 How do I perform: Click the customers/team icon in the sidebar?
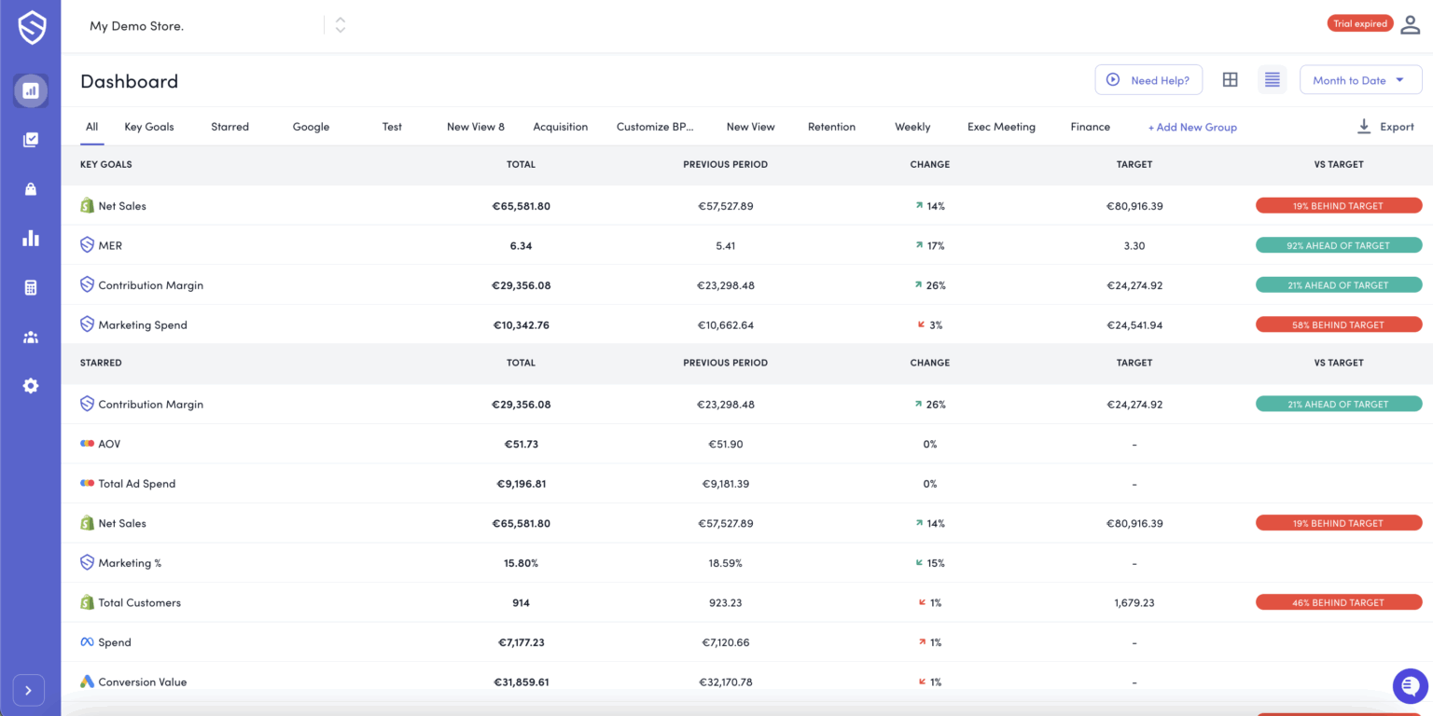point(31,337)
